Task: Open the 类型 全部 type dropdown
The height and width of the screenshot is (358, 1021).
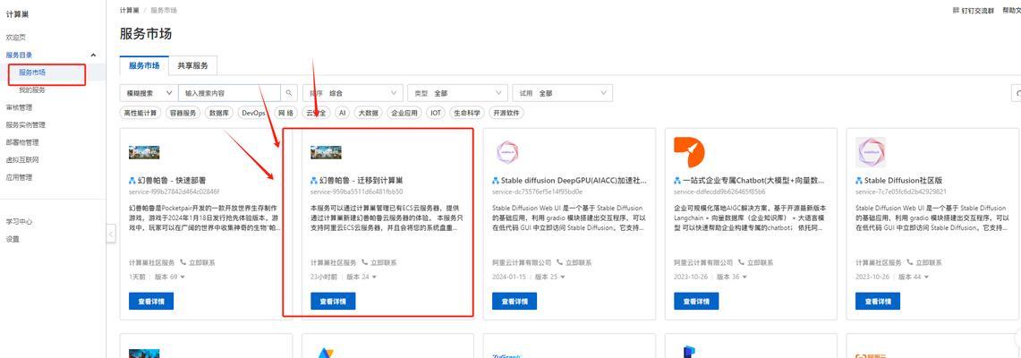Action: [457, 93]
